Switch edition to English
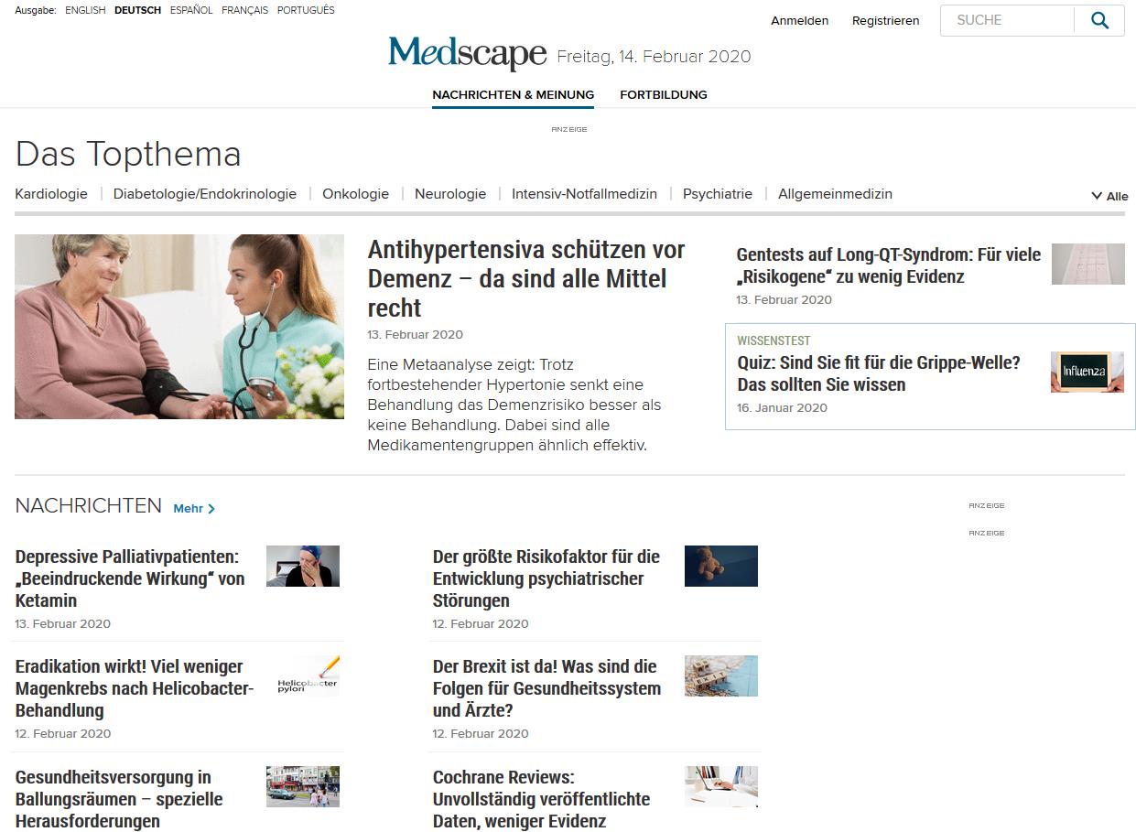 pyautogui.click(x=85, y=11)
